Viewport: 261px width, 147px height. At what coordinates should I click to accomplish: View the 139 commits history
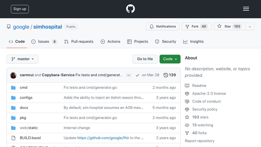(x=170, y=75)
